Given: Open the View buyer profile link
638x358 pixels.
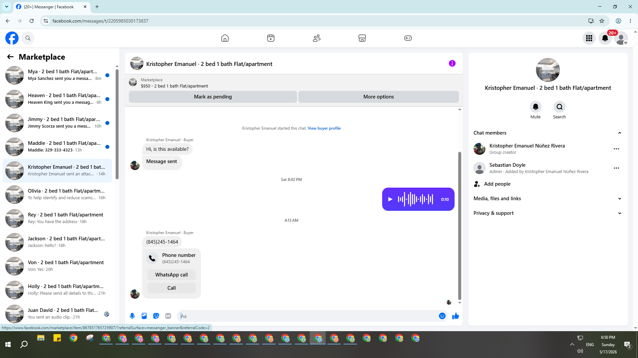Looking at the screenshot, I should (324, 128).
